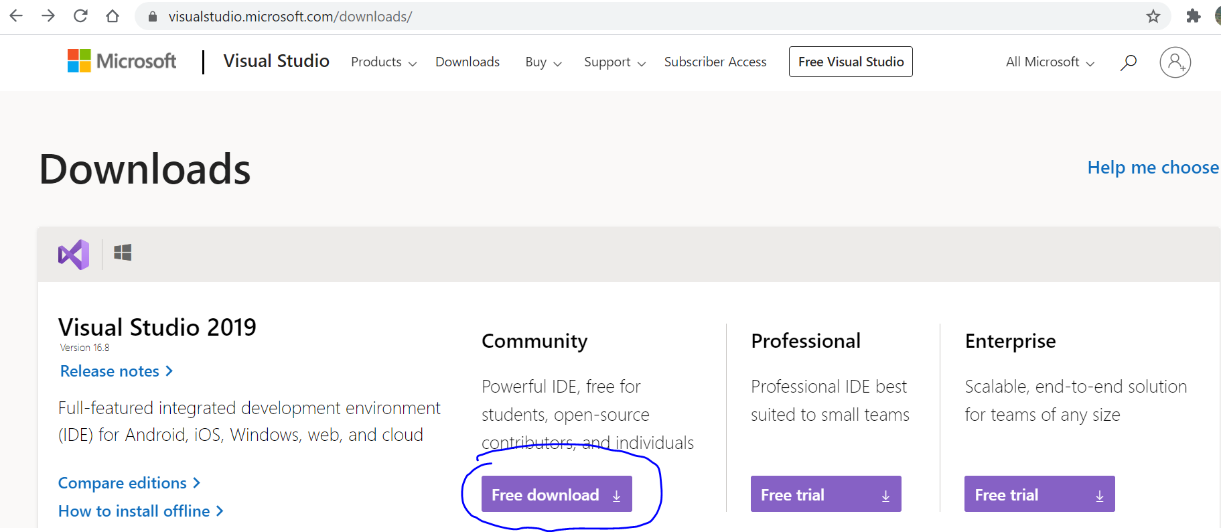This screenshot has width=1221, height=532.
Task: Expand the All Microsoft menu
Action: coord(1050,62)
